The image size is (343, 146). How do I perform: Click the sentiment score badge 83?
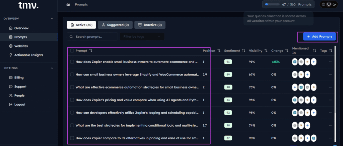click(228, 100)
